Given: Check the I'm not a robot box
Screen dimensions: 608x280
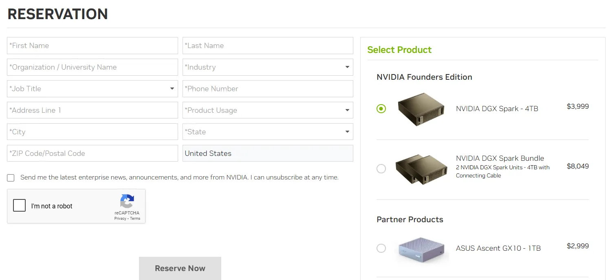Looking at the screenshot, I should (x=19, y=206).
